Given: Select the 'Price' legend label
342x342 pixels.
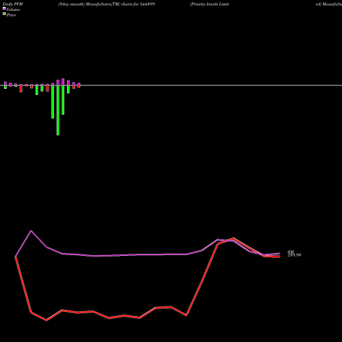Looking at the screenshot, I should tap(11, 15).
